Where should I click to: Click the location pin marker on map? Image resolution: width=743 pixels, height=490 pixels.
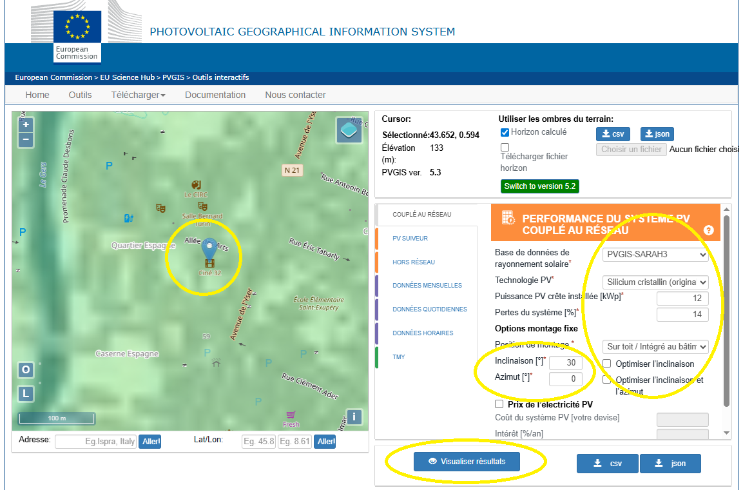tap(209, 248)
